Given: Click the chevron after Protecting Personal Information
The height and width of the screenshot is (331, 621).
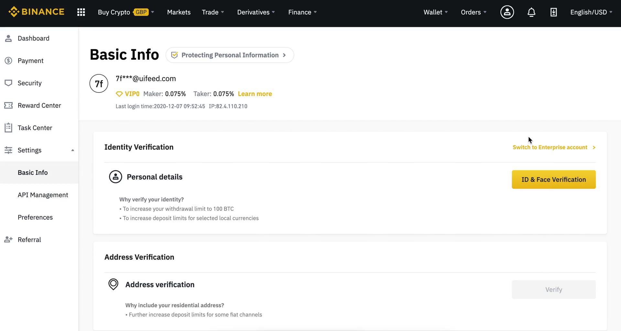Looking at the screenshot, I should [284, 55].
